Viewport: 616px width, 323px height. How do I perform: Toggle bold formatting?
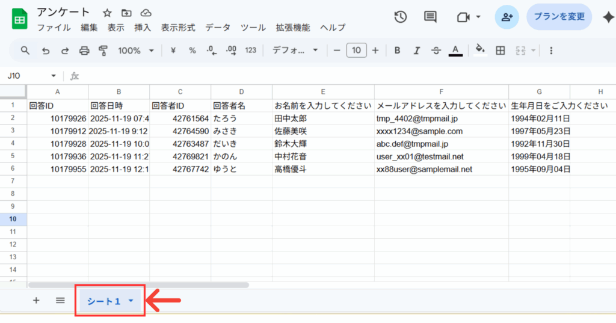point(397,51)
